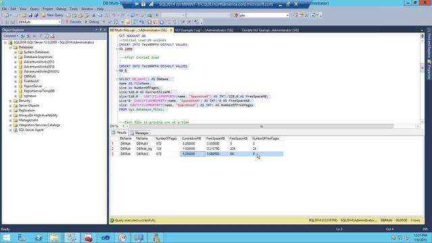Click Specify Values for Template Parameters icon
The width and height of the screenshot is (432, 243).
click(196, 22)
